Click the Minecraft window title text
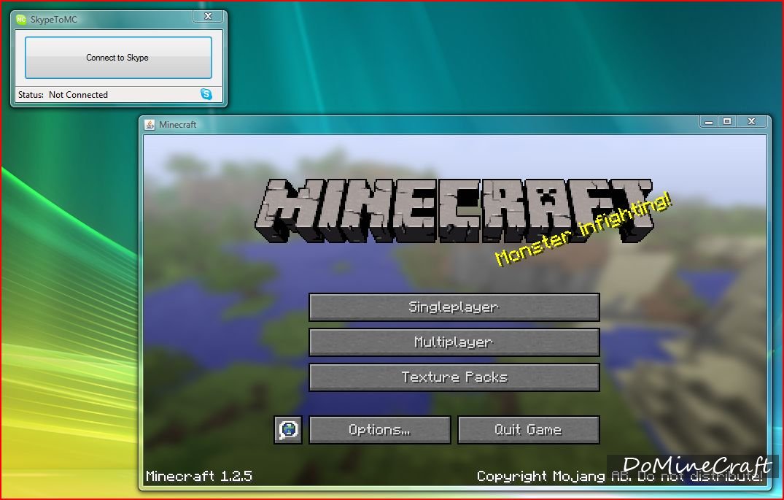This screenshot has width=784, height=500. click(x=177, y=125)
